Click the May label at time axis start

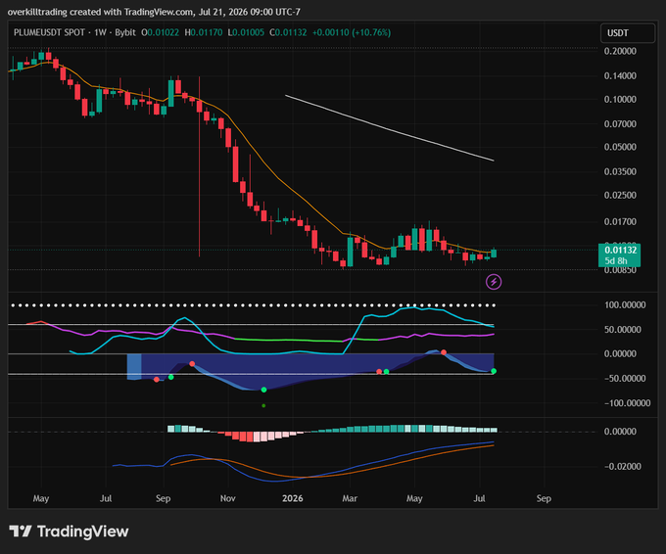click(41, 498)
